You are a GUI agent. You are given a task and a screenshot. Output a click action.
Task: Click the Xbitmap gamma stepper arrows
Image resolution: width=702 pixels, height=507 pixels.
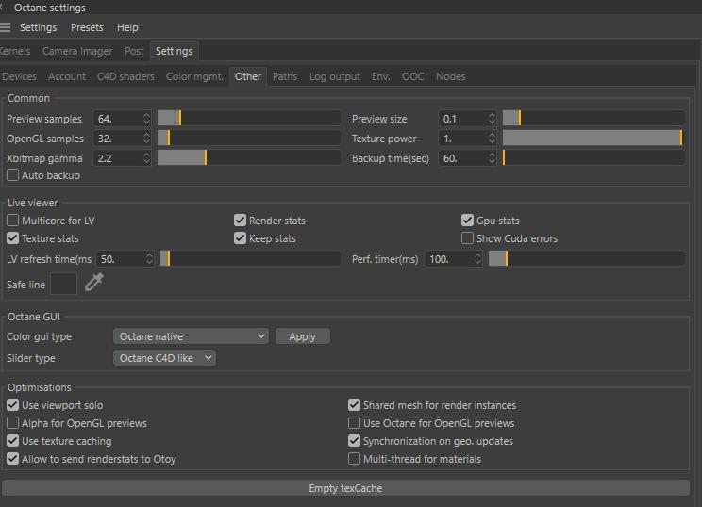146,157
